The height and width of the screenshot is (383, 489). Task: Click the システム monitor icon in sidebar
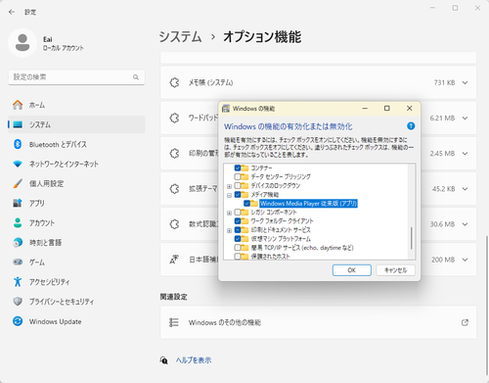tap(18, 124)
